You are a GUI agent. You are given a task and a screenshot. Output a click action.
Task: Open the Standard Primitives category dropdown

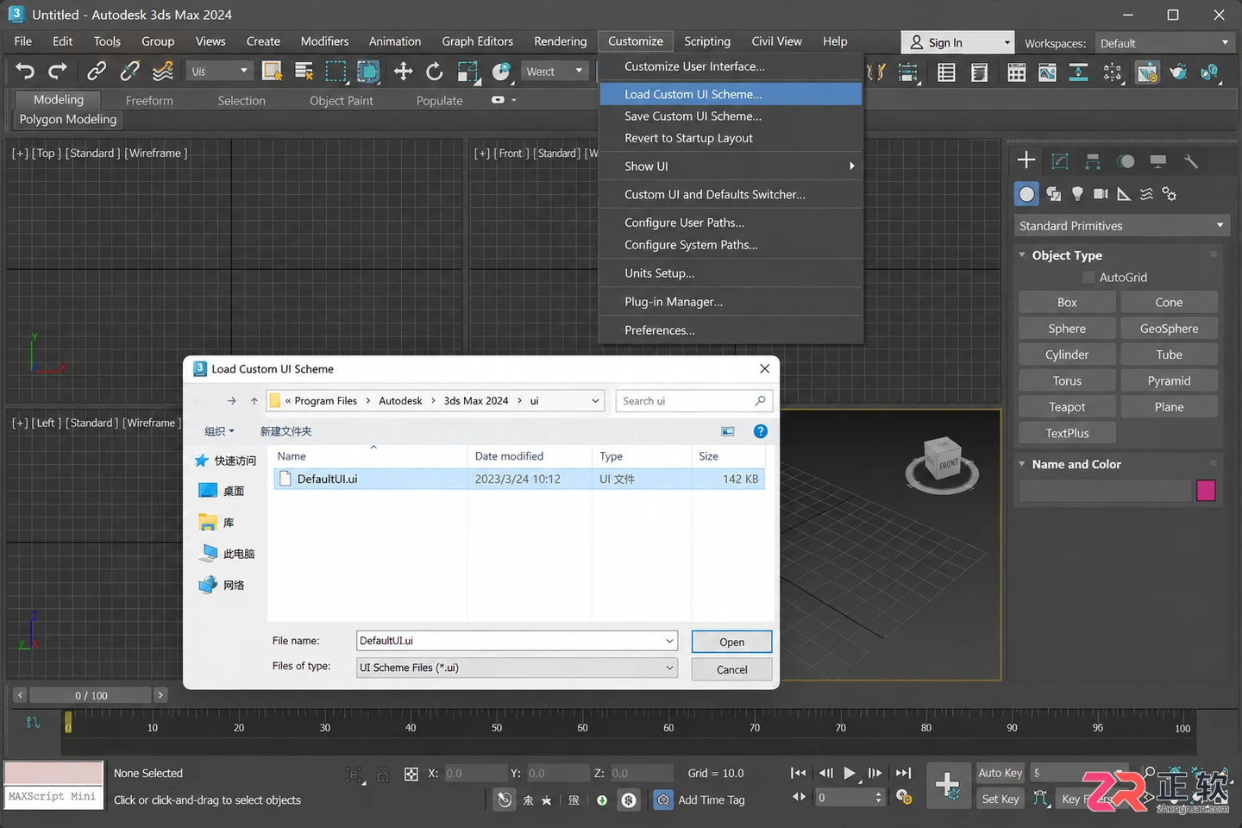coord(1120,226)
